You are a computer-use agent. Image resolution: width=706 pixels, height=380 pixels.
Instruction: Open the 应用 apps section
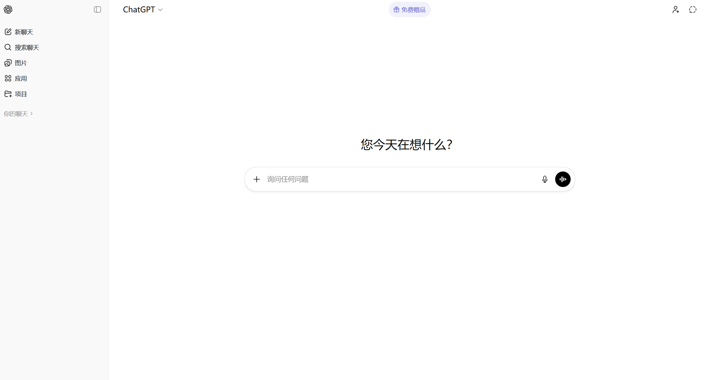click(21, 78)
